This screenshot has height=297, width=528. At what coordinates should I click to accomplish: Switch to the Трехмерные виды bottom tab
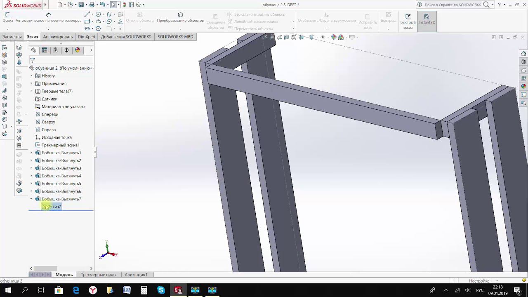99,275
